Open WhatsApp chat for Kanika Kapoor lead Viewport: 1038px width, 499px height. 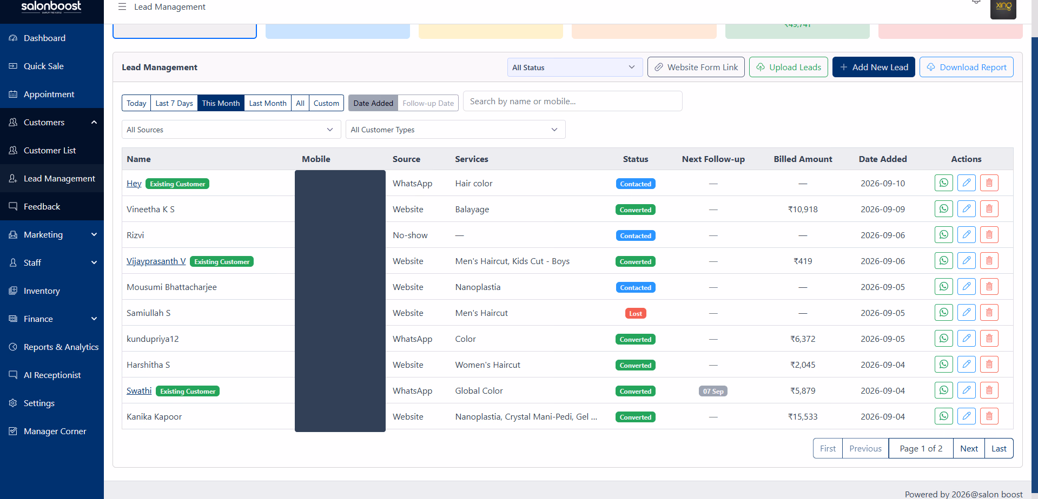tap(943, 416)
